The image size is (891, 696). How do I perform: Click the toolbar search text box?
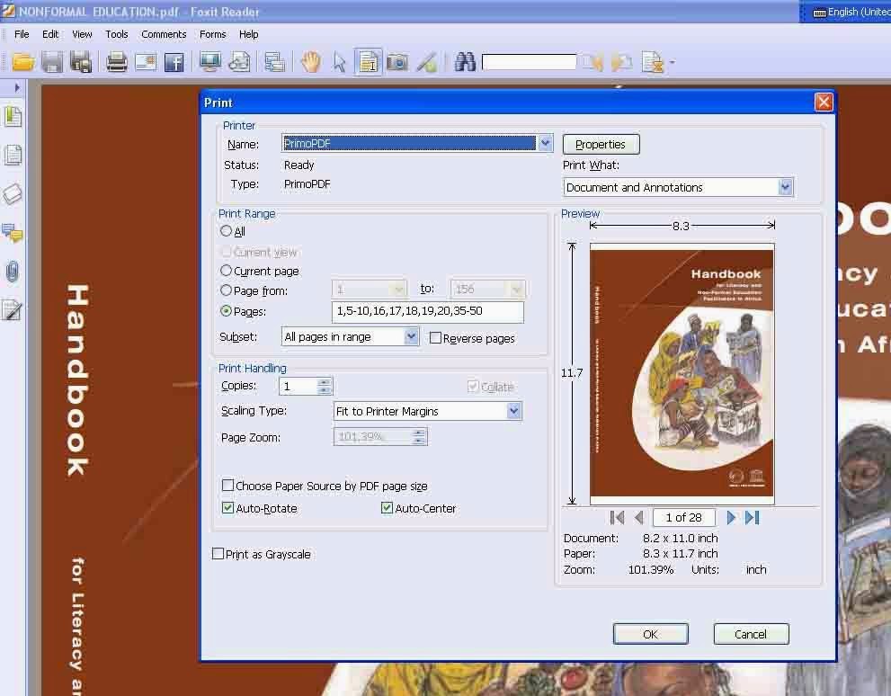tap(529, 62)
